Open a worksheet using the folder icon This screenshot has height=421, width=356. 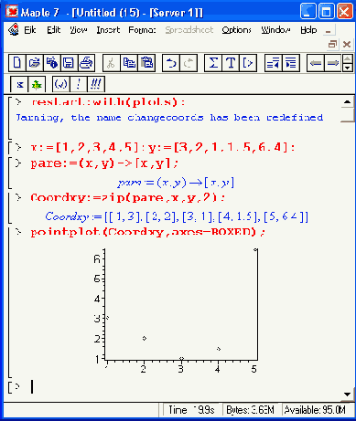(x=35, y=63)
